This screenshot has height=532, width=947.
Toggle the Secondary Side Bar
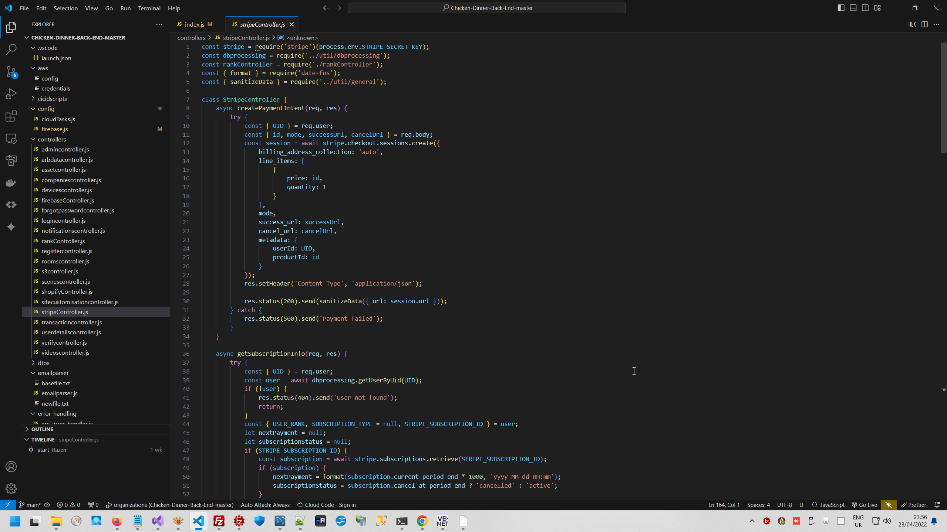[866, 7]
